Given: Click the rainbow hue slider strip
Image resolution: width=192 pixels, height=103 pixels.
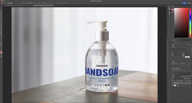Looking at the screenshot, I should (190, 23).
